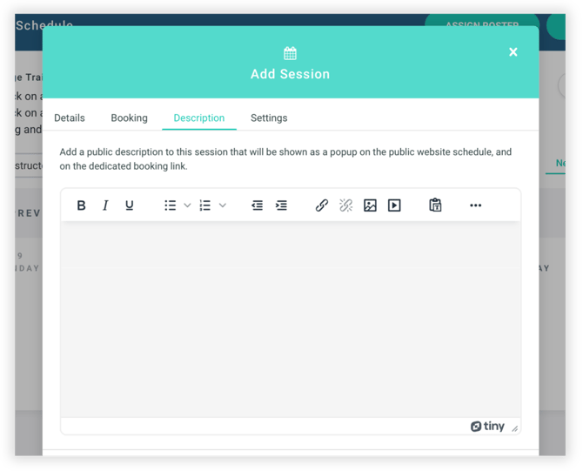Show more toolbar options (three dots)
Viewport: 583px width, 471px height.
(x=475, y=205)
